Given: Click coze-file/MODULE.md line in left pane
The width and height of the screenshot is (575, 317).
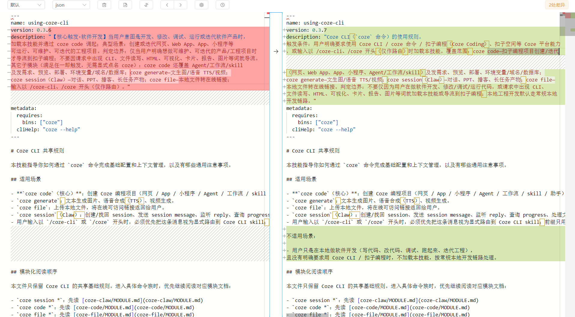Looking at the screenshot, I should (x=103, y=314).
